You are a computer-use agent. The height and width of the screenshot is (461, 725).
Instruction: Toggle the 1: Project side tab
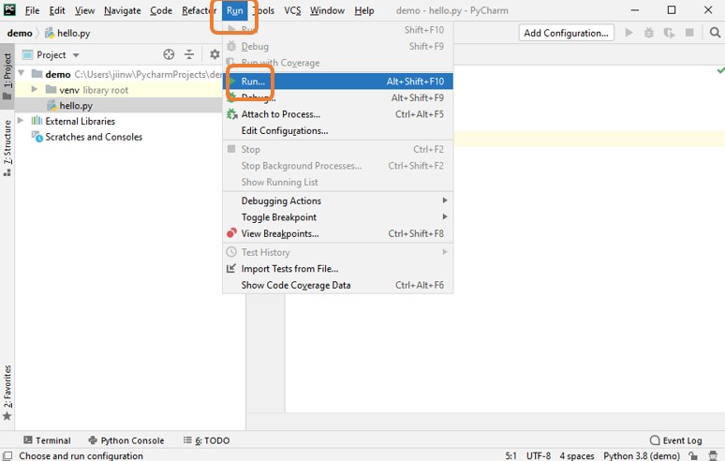point(7,77)
